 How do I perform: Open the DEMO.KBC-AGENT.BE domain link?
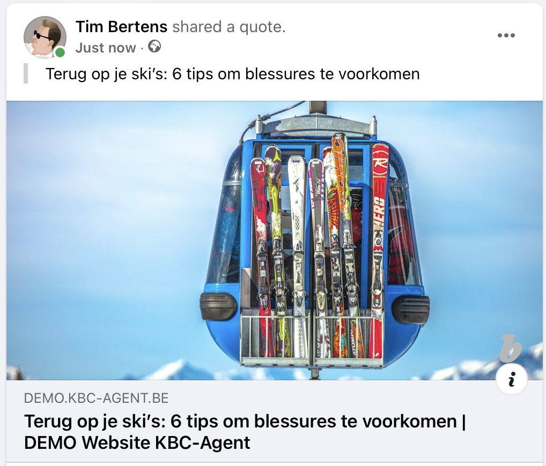coord(96,398)
